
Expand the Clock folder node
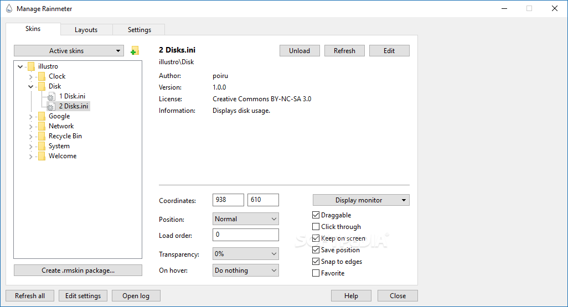pyautogui.click(x=31, y=77)
